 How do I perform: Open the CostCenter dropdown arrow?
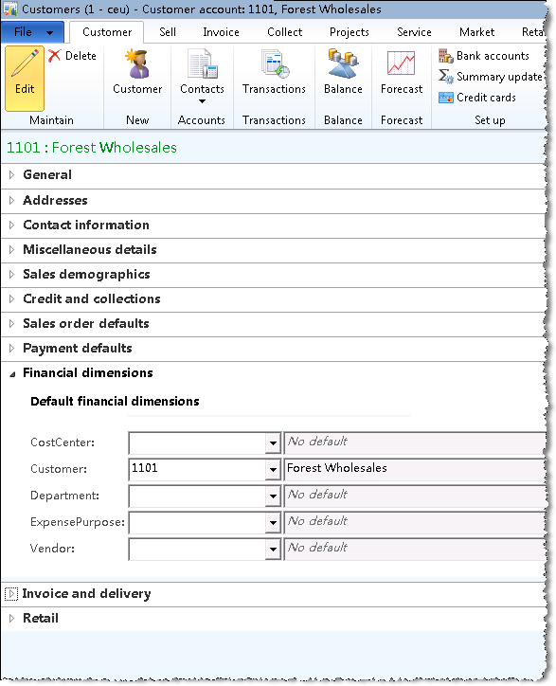(273, 443)
